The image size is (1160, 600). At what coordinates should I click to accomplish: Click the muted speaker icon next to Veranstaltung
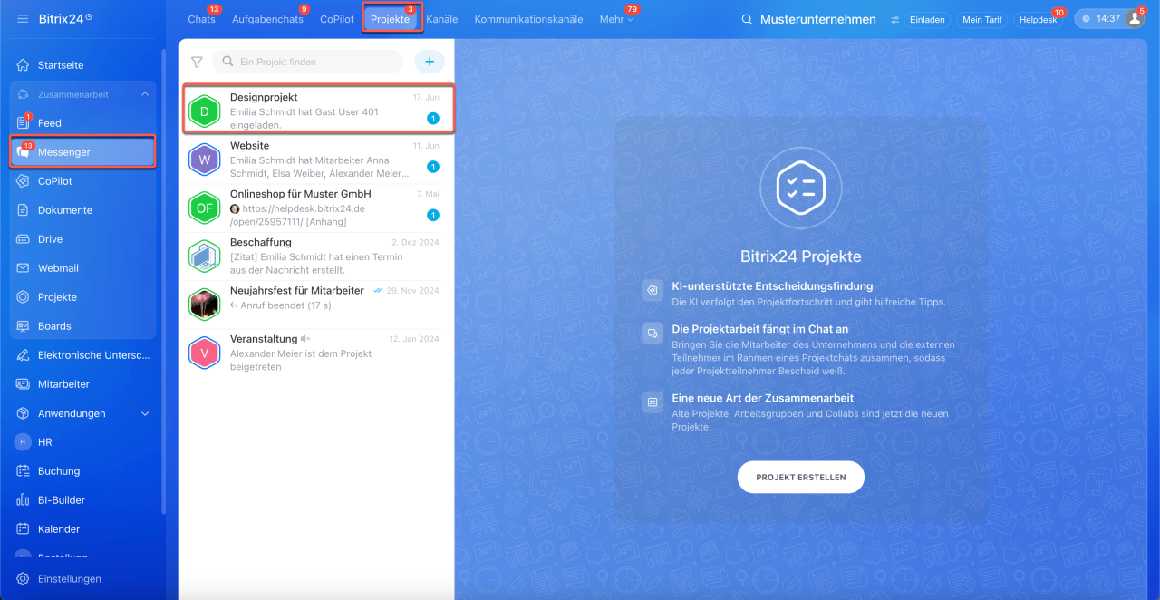(x=305, y=339)
